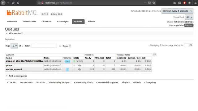This screenshot has height=111, width=198.
Task: Open the browser library icon
Action: pos(174,3)
